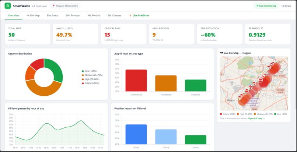The width and height of the screenshot is (297, 152).
Task: Click the Weather impact on fill level heading
Action: 130,109
